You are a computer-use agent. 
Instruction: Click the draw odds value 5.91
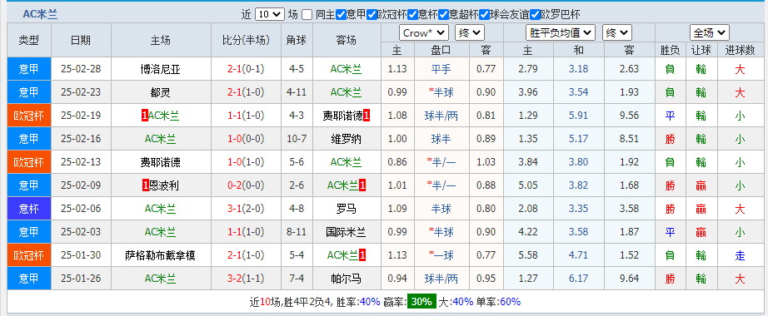[x=578, y=116]
